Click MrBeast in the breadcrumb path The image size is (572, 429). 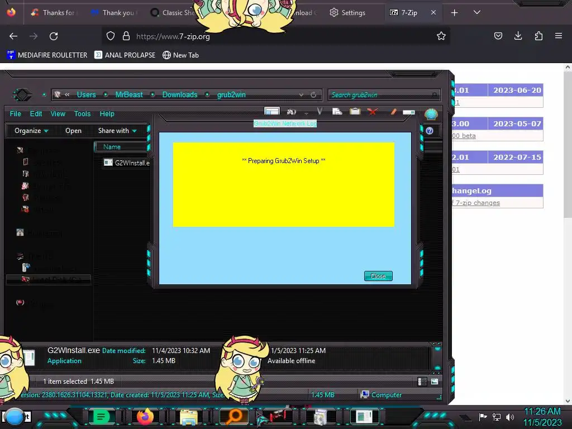coord(129,94)
